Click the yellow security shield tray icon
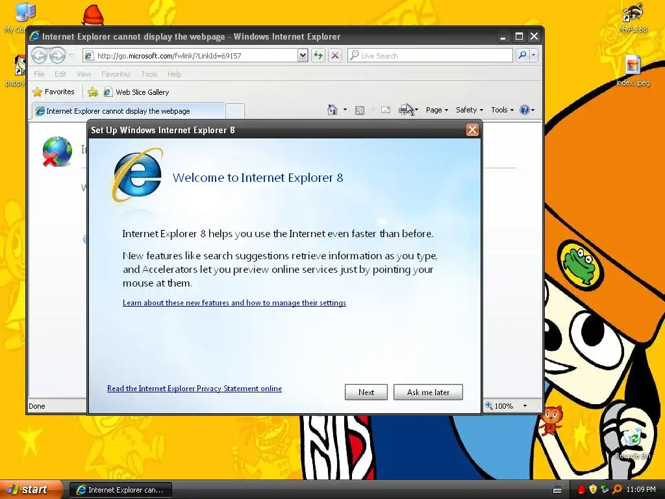Image resolution: width=665 pixels, height=499 pixels. coord(593,490)
